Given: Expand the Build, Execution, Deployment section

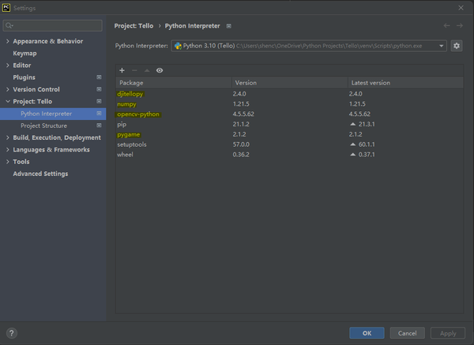Looking at the screenshot, I should (8, 137).
